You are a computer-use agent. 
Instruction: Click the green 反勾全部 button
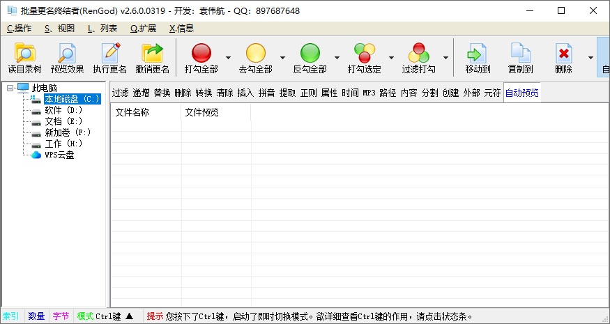[310, 53]
